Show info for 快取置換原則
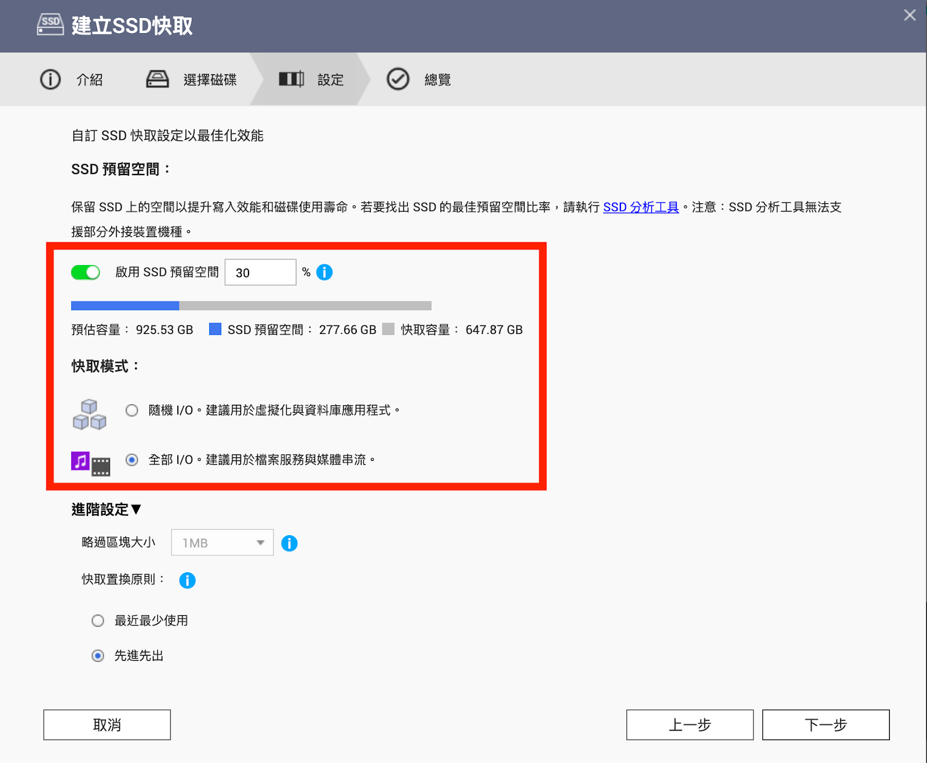Image resolution: width=927 pixels, height=763 pixels. (x=187, y=580)
